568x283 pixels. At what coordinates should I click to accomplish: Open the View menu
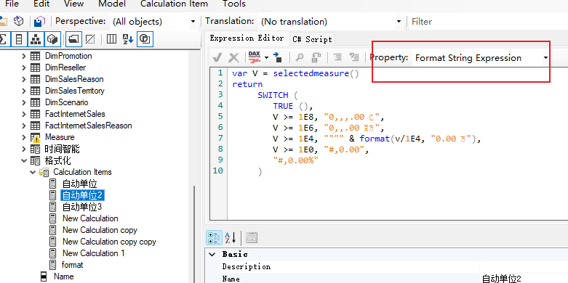(73, 4)
